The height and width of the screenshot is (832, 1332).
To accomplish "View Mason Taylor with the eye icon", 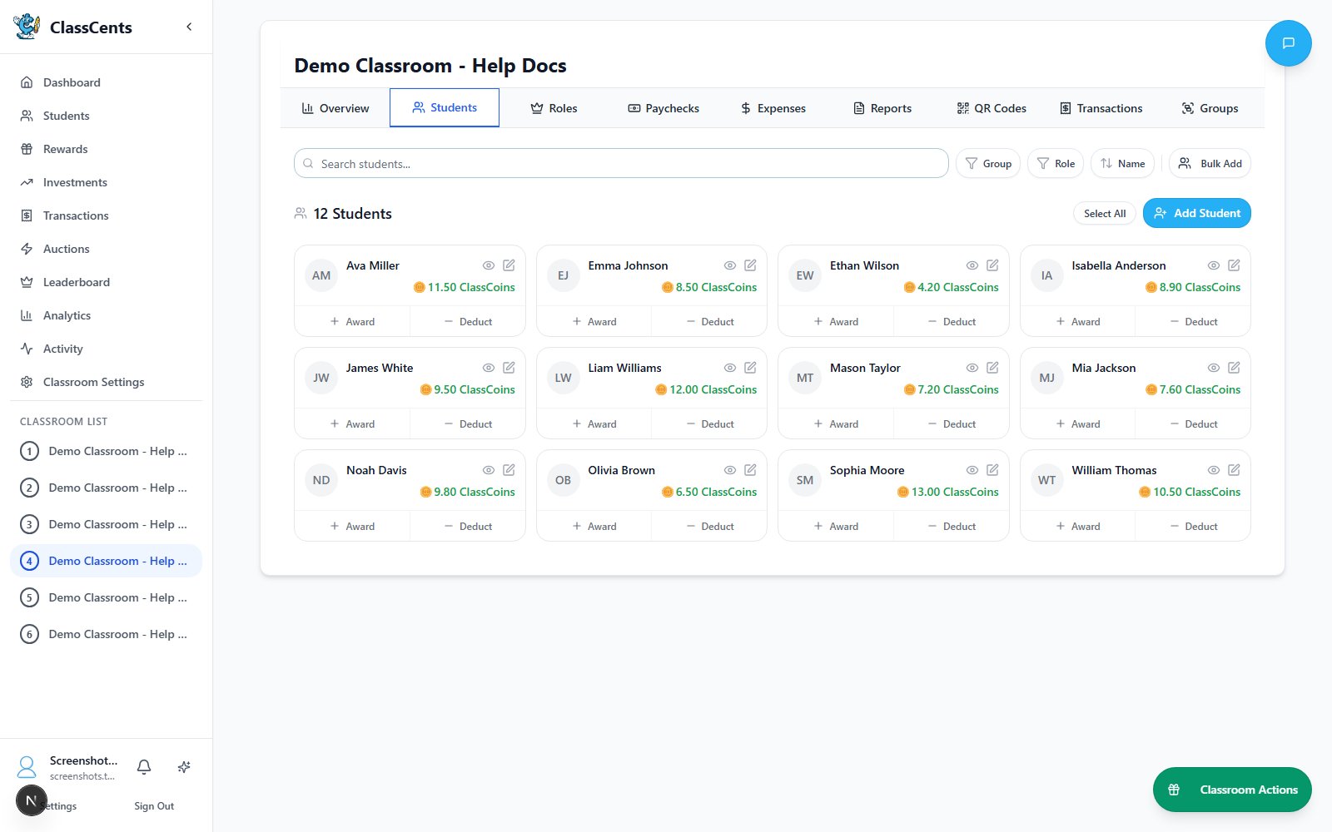I will (x=972, y=368).
